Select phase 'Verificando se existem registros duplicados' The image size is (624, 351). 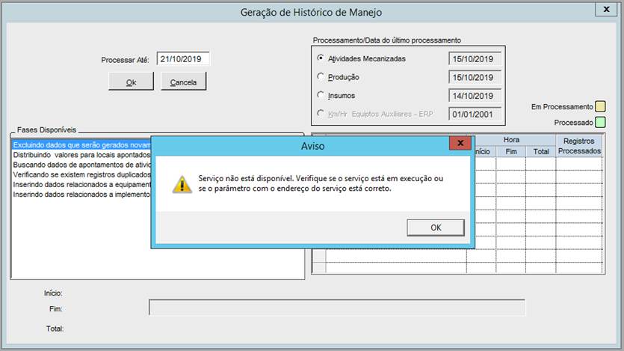(x=81, y=175)
